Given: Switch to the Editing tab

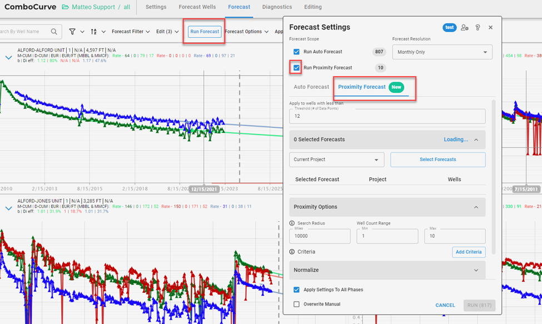Looking at the screenshot, I should point(313,7).
